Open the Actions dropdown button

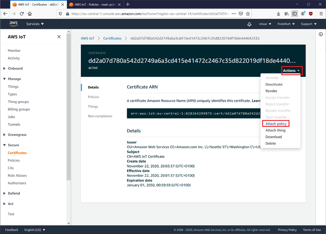(x=291, y=70)
